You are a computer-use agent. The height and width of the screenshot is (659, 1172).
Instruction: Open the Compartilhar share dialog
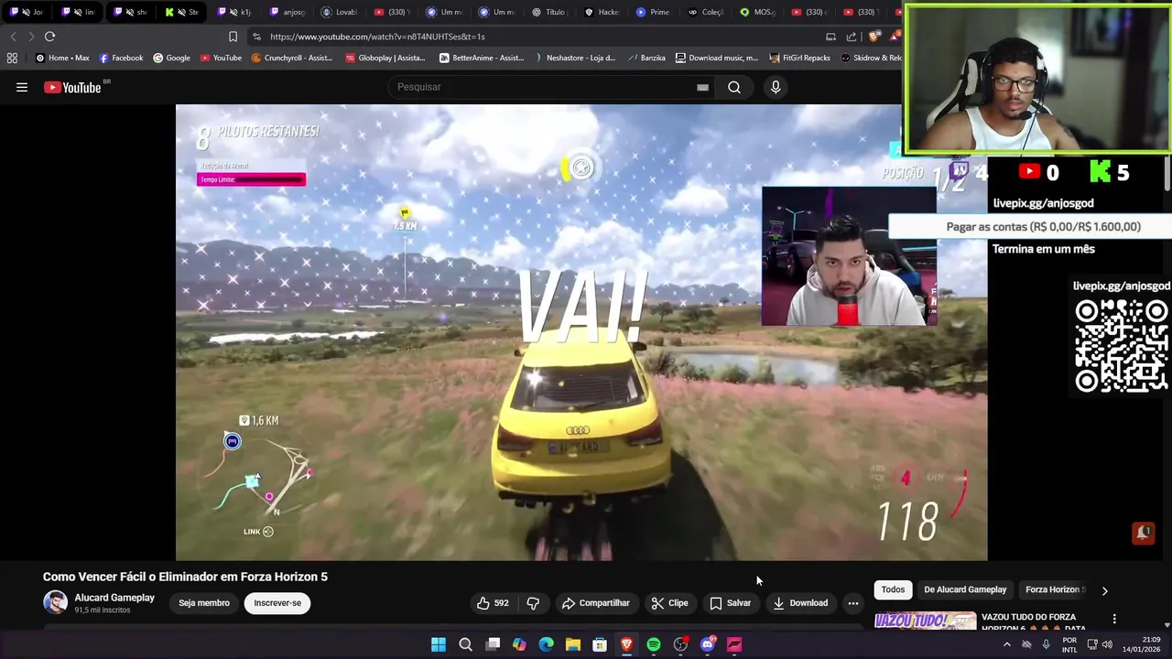596,603
